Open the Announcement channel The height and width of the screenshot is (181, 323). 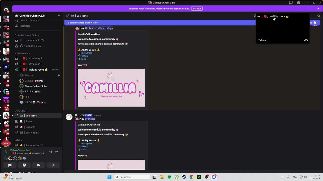point(37,145)
